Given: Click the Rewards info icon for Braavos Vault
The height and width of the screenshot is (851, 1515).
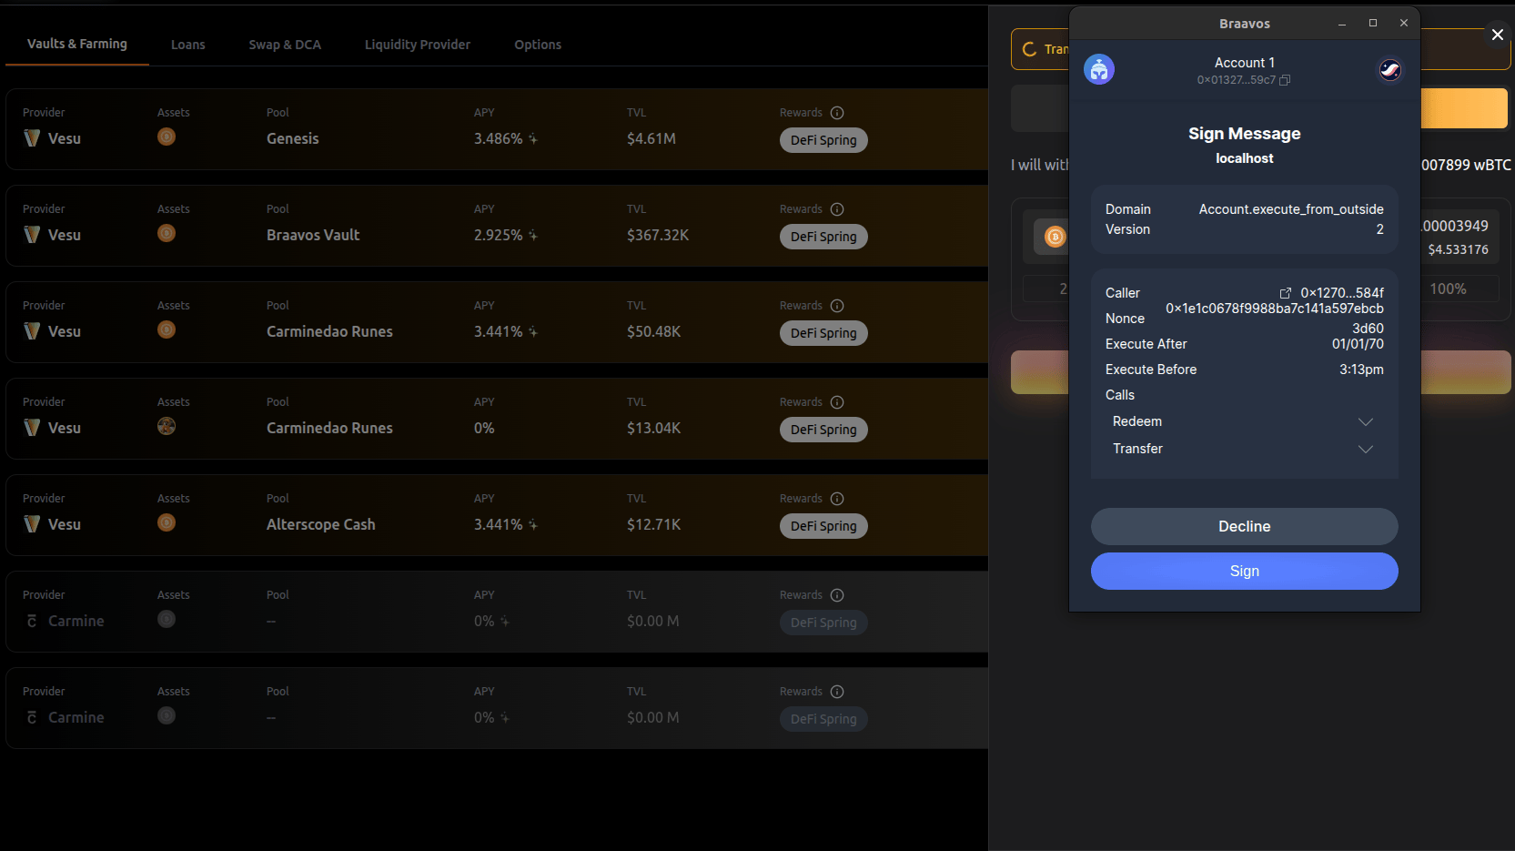Looking at the screenshot, I should click(837, 209).
